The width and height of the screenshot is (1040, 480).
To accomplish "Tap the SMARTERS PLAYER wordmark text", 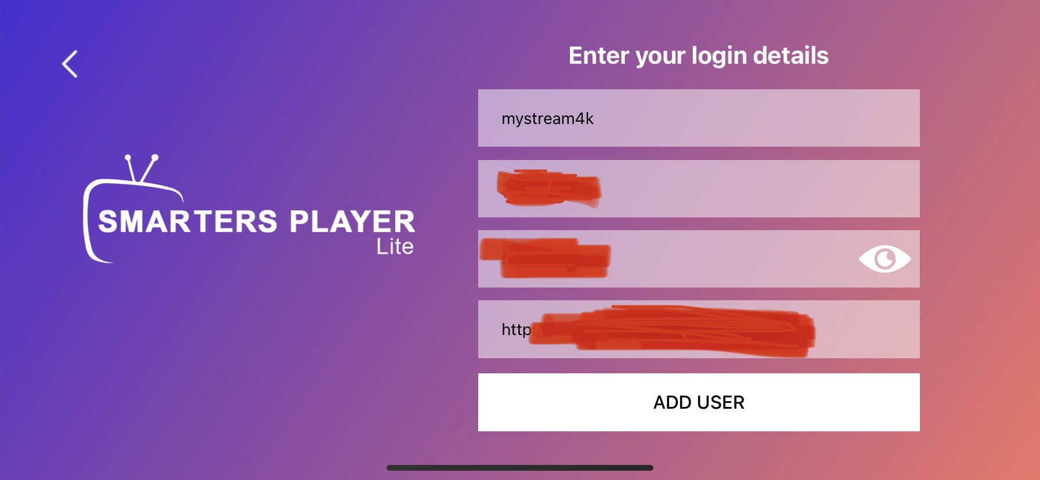I will pyautogui.click(x=257, y=221).
